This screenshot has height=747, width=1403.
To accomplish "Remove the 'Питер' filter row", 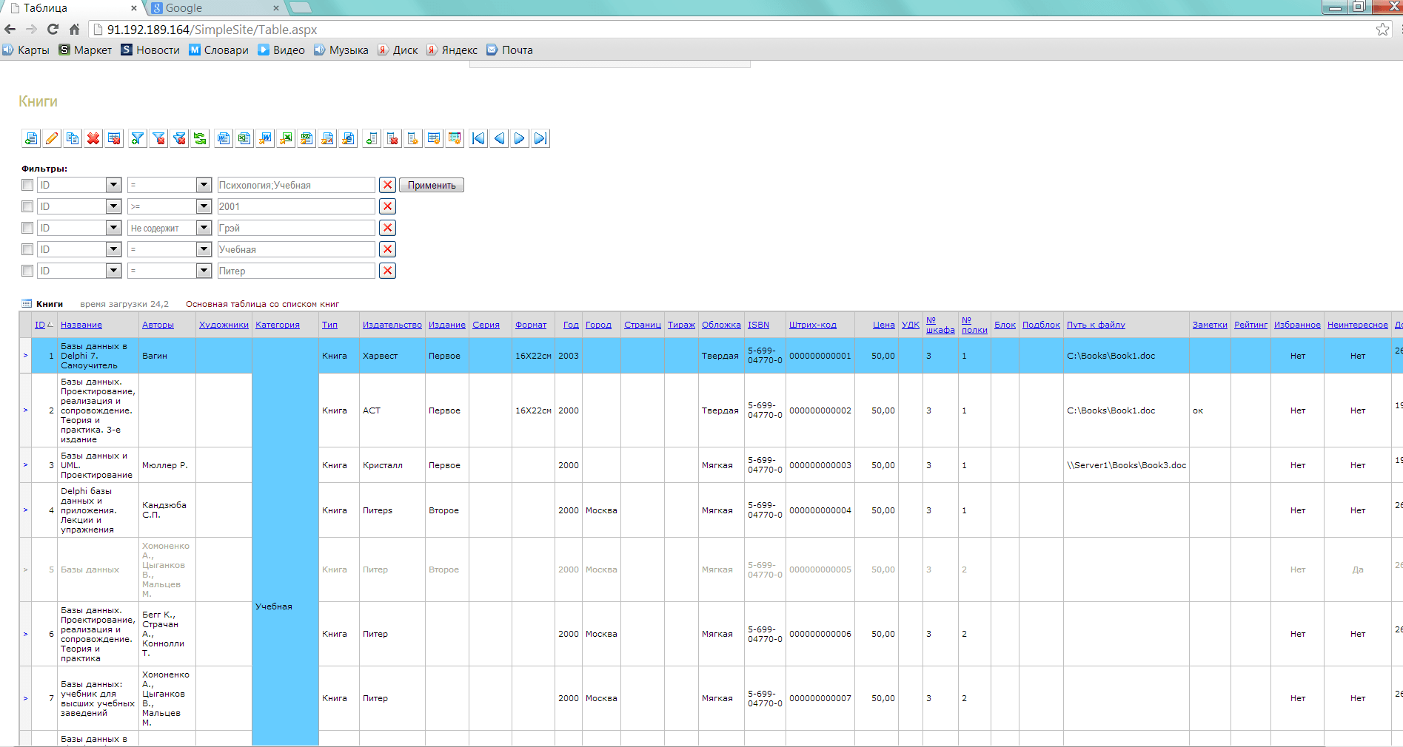I will [387, 271].
